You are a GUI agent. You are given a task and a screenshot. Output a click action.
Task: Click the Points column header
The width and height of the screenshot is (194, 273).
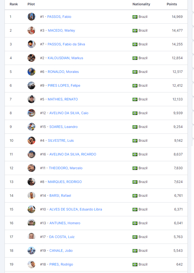pos(172,4)
